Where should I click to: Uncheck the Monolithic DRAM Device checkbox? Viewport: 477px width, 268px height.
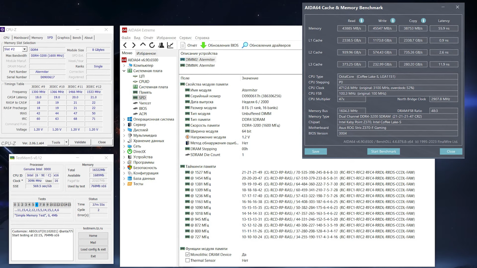click(x=188, y=255)
